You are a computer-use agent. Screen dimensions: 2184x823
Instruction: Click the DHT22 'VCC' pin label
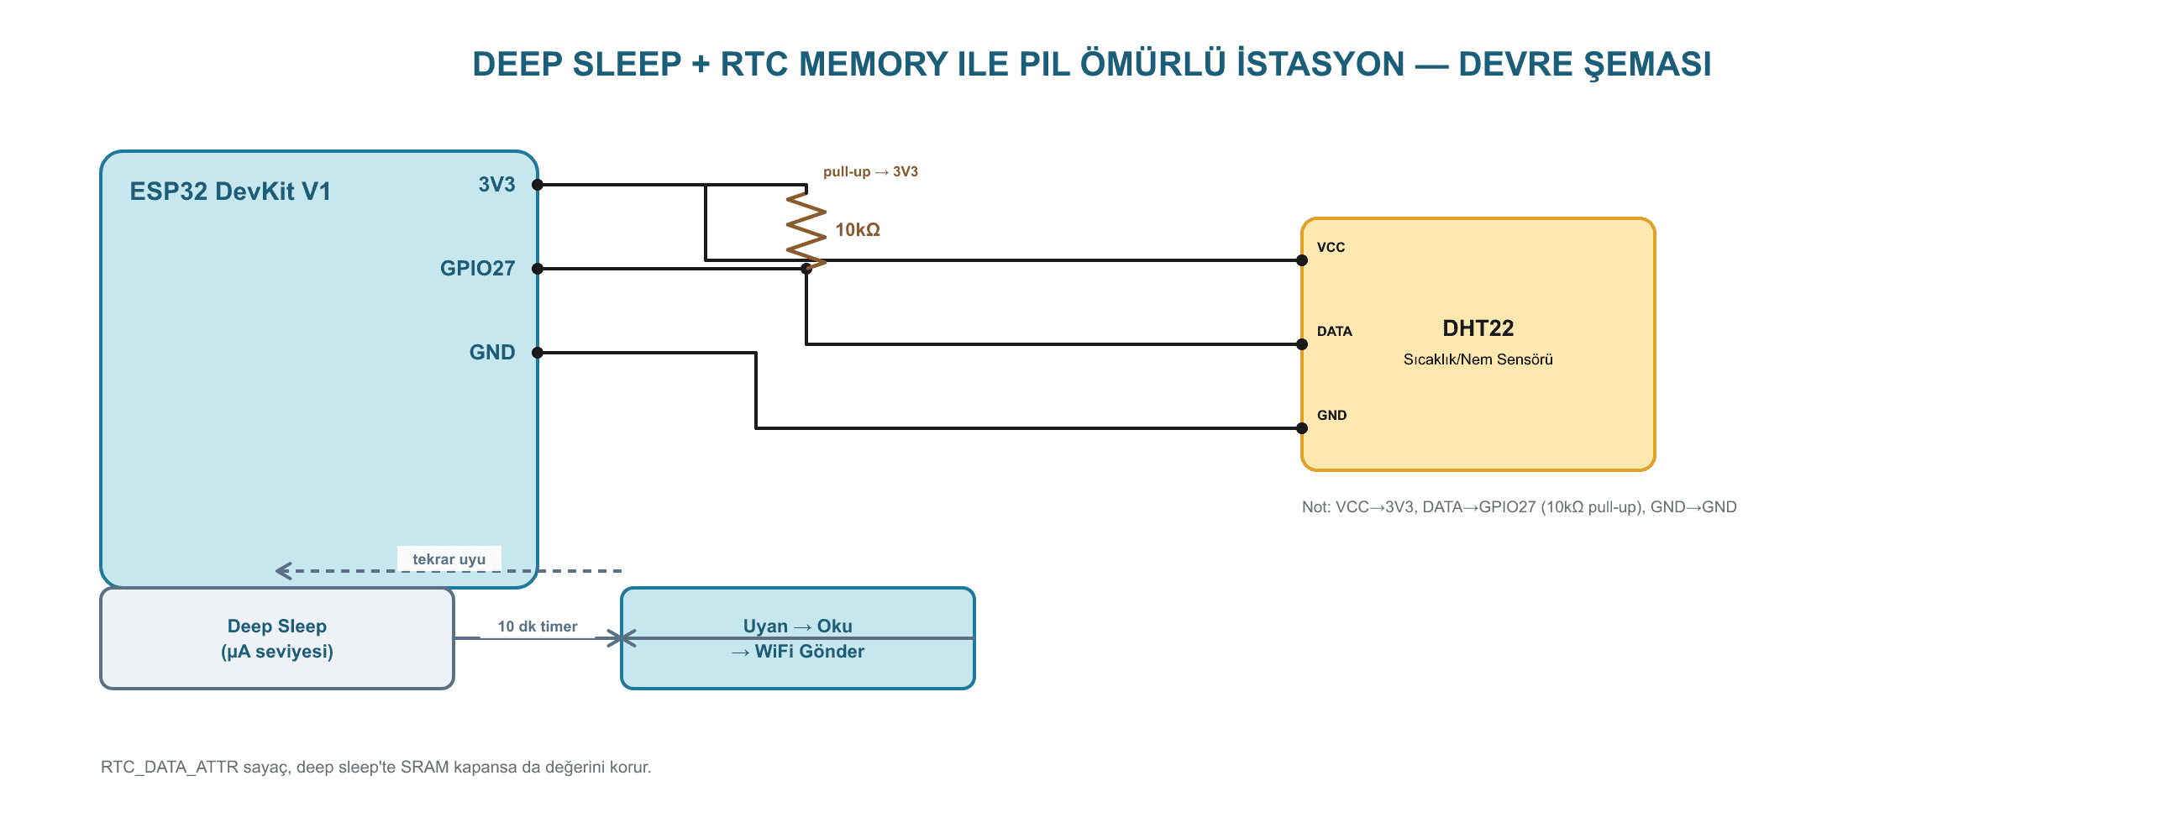click(x=1331, y=248)
